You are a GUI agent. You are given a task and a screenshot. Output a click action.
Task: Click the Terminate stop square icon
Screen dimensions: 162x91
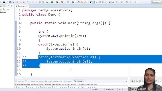(x=24, y=2)
